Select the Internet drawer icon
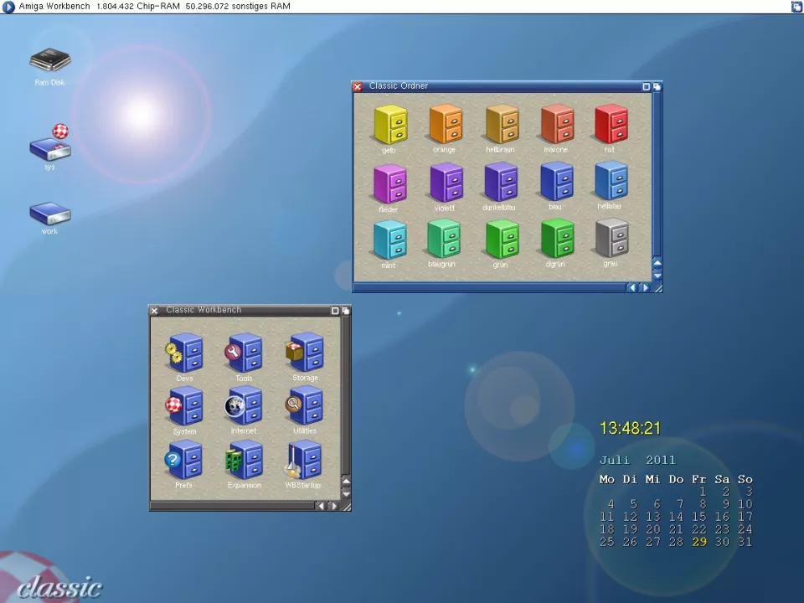Viewport: 804px width, 603px height. pyautogui.click(x=244, y=407)
